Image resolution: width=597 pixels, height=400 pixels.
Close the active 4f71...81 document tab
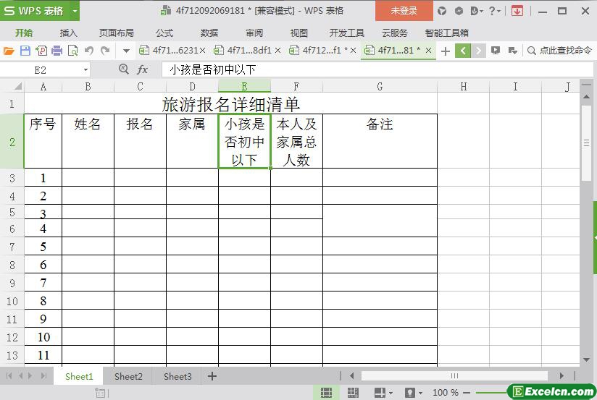428,51
